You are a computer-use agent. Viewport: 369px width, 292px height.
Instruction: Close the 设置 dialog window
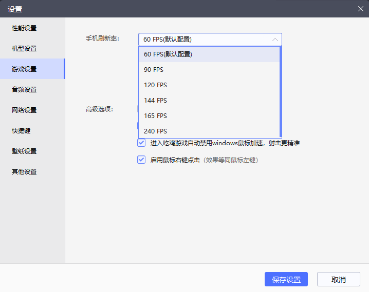point(361,9)
